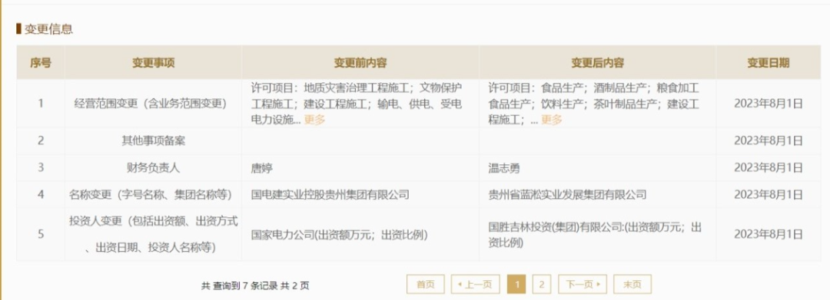Click the 变更日期 column header
The image size is (830, 300).
[x=768, y=63]
